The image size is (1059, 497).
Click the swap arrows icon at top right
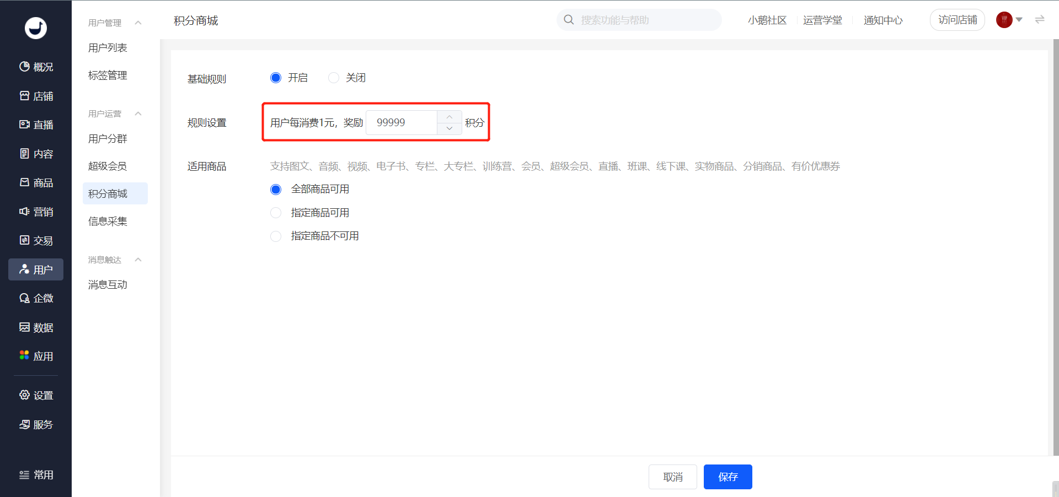click(x=1040, y=20)
